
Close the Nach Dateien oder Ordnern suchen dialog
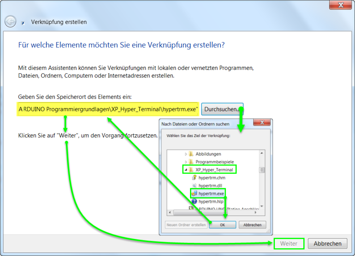[x=262, y=123]
